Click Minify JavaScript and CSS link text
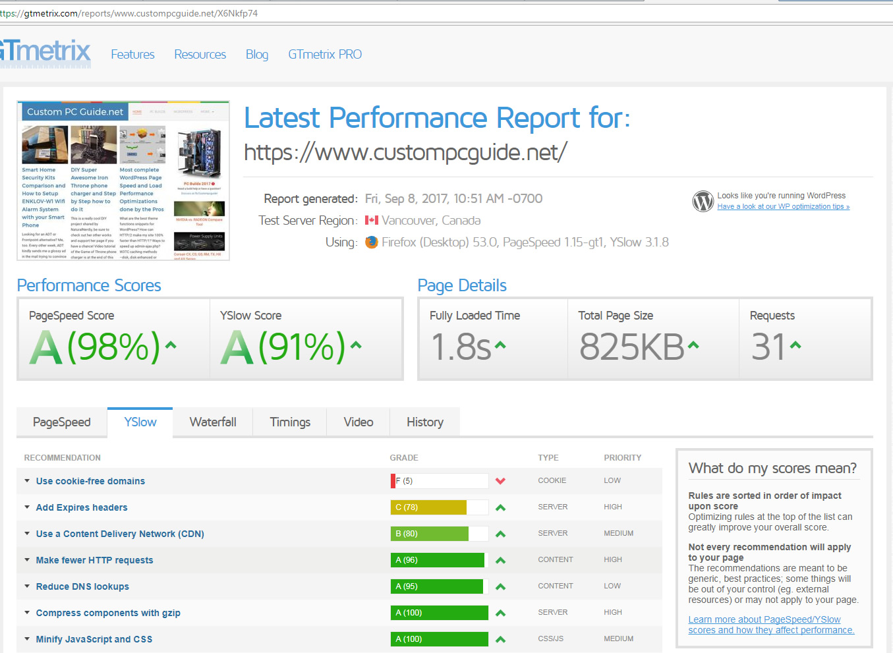 pyautogui.click(x=94, y=639)
